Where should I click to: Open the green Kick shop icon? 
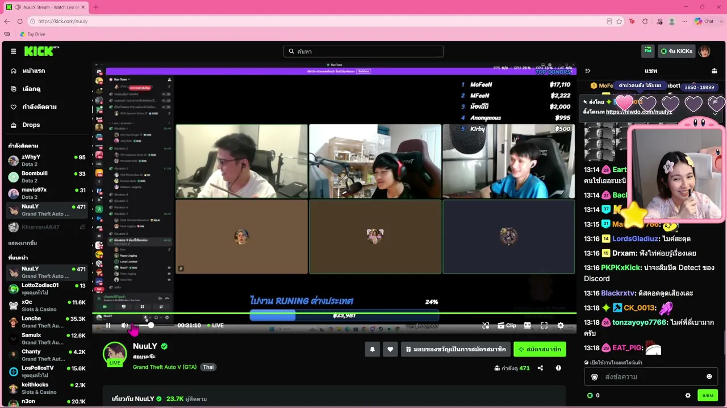point(648,51)
